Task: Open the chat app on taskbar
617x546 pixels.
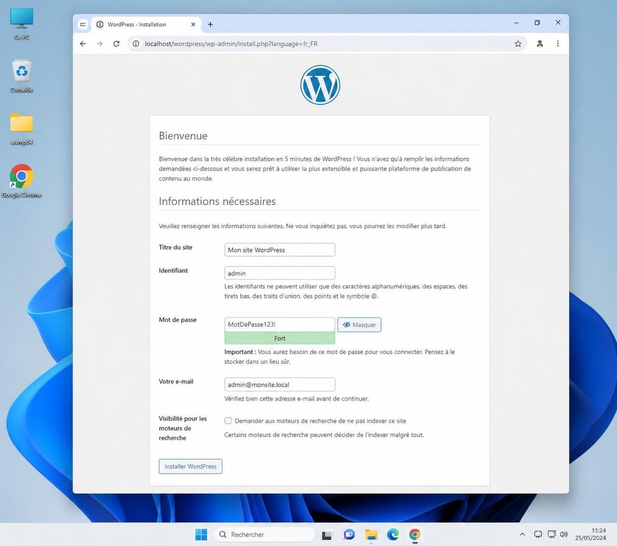Action: 349,534
